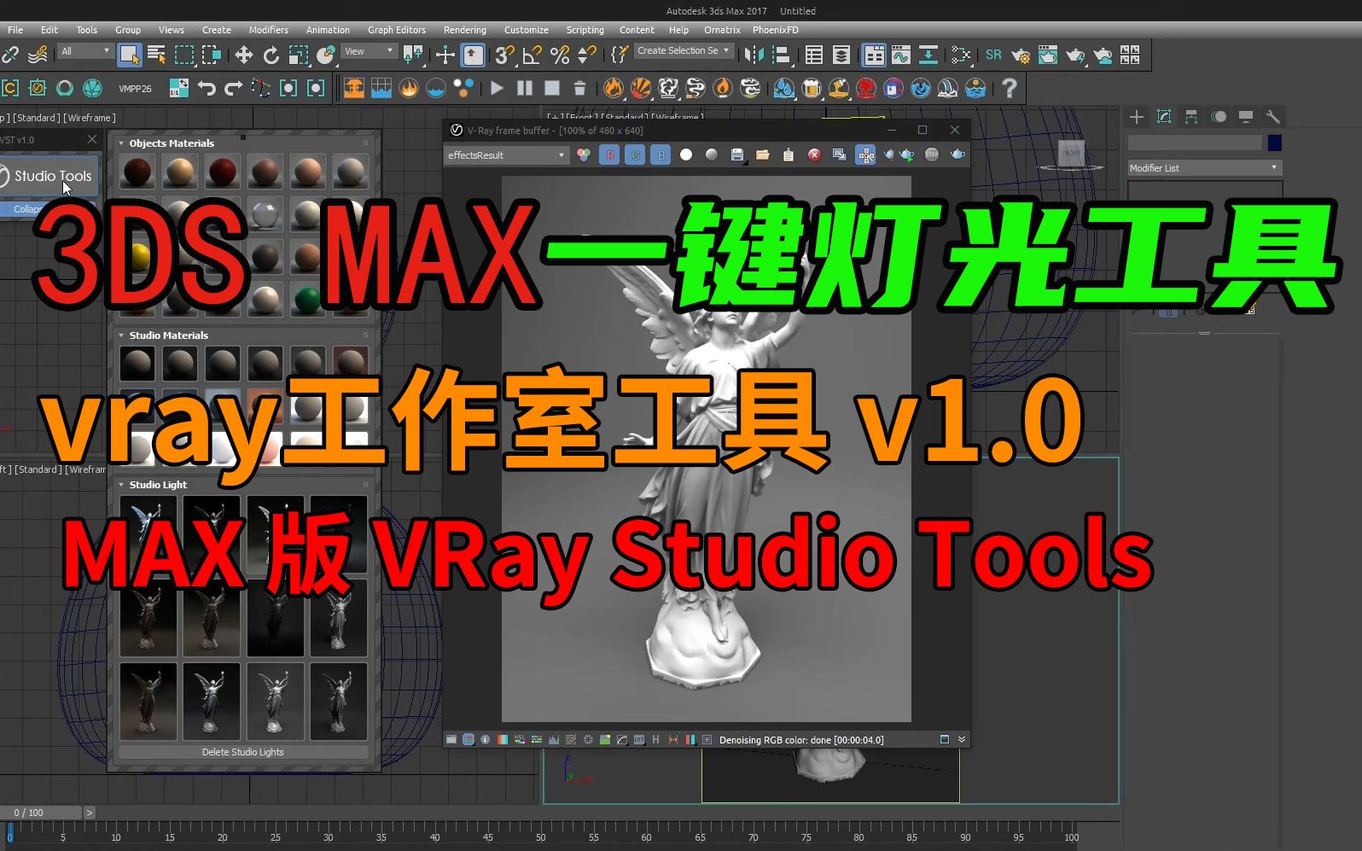The image size is (1362, 851).
Task: Click the Phoenix fire simulation icon
Action: [x=409, y=88]
